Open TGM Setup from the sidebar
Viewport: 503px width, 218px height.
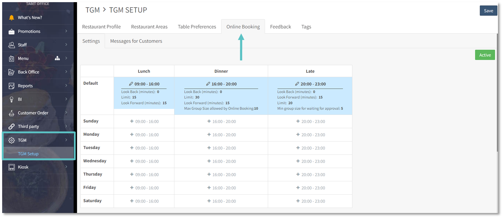(x=28, y=153)
